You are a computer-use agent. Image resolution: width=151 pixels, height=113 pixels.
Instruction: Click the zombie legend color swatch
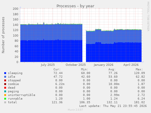point(5,84)
